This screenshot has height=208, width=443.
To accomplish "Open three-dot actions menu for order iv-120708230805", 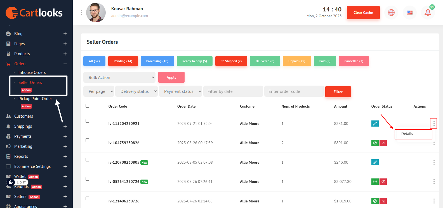I will 434,162.
